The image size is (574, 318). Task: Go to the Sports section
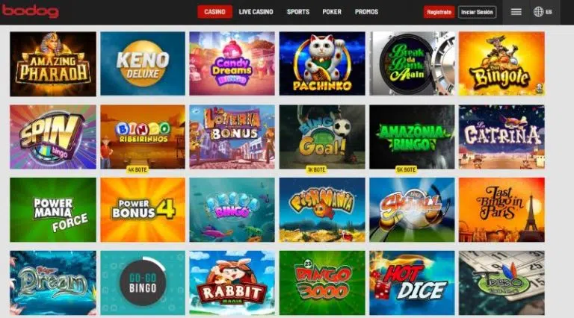tap(298, 12)
